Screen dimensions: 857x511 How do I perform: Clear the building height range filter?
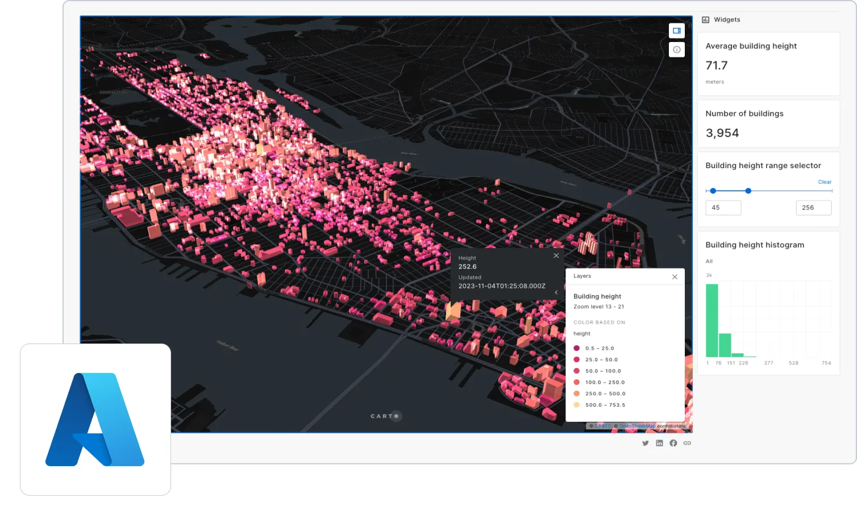pyautogui.click(x=825, y=182)
